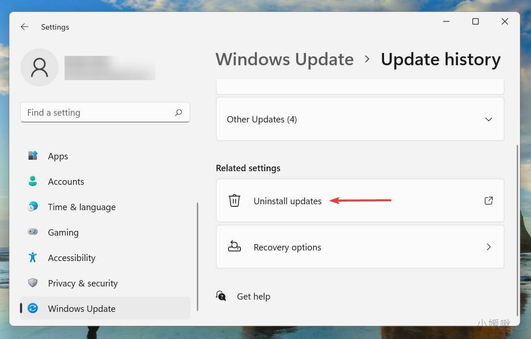Viewport: 531px width, 339px height.
Task: Select Update history in the breadcrumb
Action: click(441, 59)
